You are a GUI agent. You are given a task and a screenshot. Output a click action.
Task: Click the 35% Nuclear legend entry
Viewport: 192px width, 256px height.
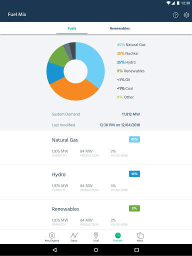(x=127, y=53)
